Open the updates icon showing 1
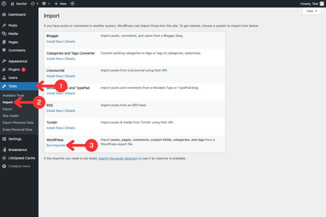 pos(34,4)
